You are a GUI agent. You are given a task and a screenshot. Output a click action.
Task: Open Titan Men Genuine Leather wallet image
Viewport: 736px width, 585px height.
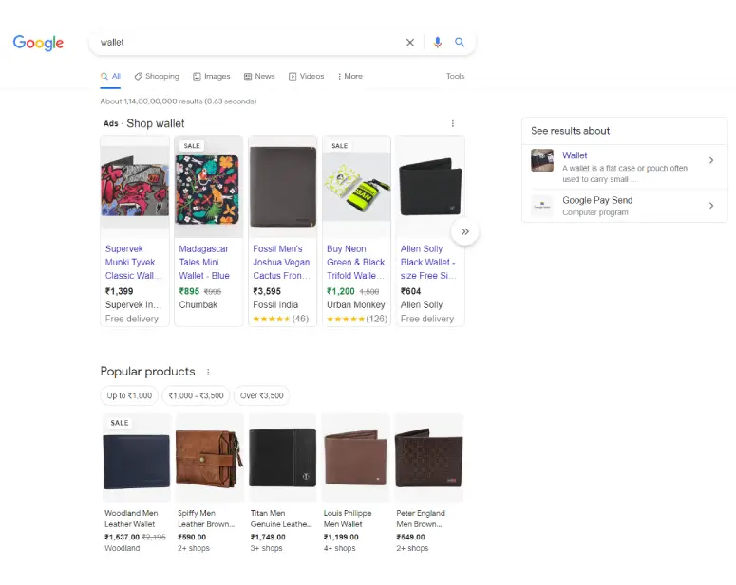(283, 458)
